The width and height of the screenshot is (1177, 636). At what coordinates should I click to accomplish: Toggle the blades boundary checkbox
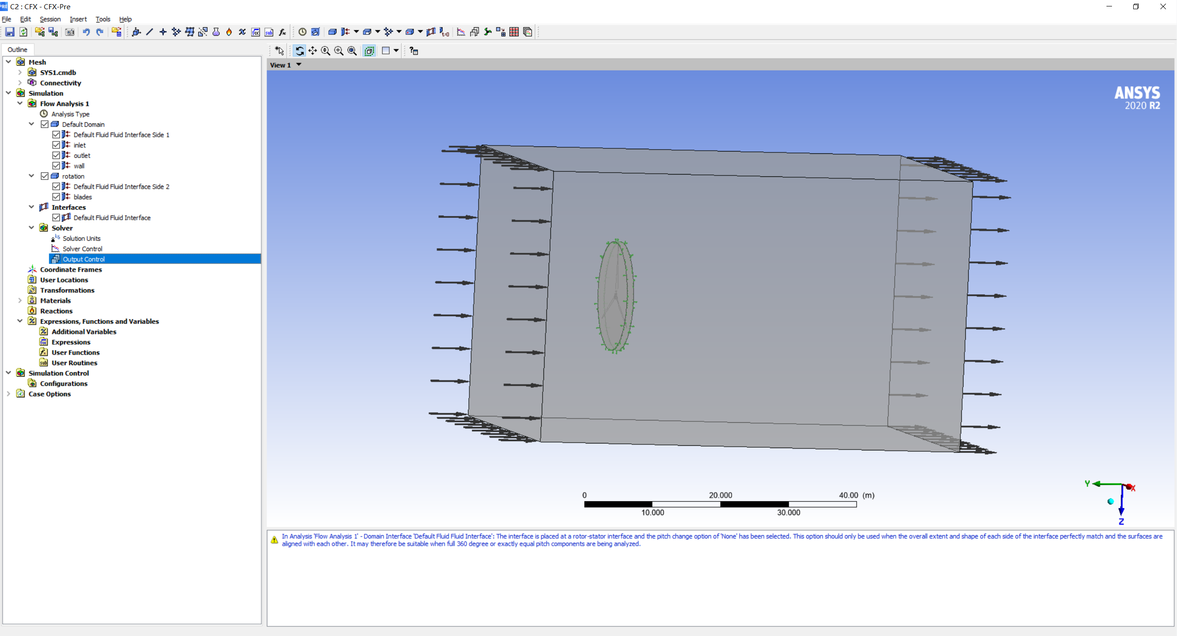pos(56,197)
